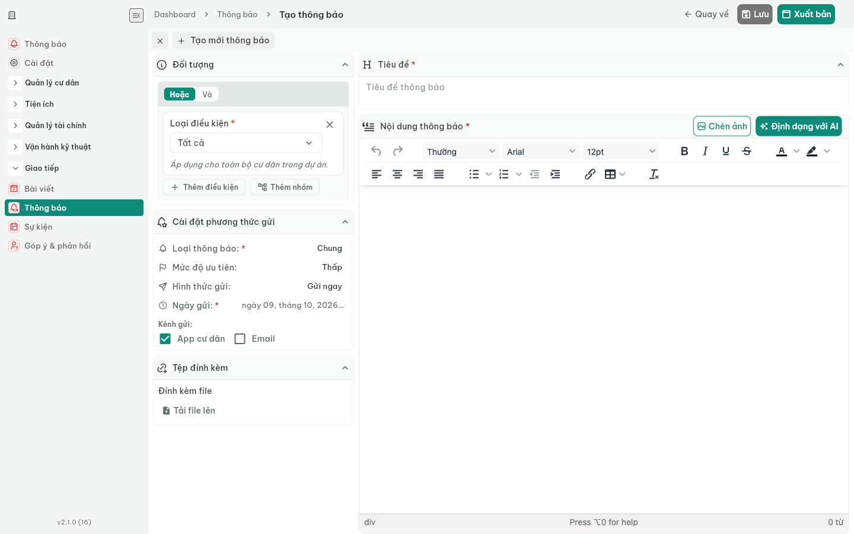This screenshot has height=534, width=854.
Task: Open the text color picker arrow
Action: point(796,151)
